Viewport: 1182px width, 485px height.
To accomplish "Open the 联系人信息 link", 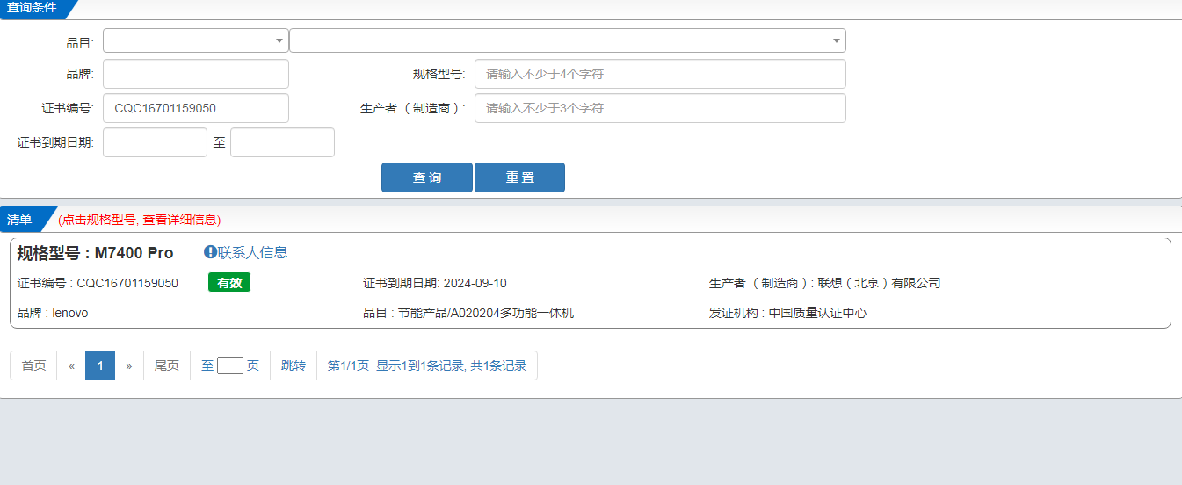I will coord(253,252).
